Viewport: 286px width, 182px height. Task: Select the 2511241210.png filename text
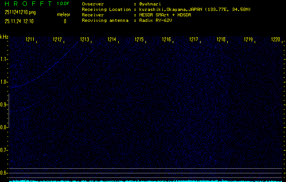point(19,12)
